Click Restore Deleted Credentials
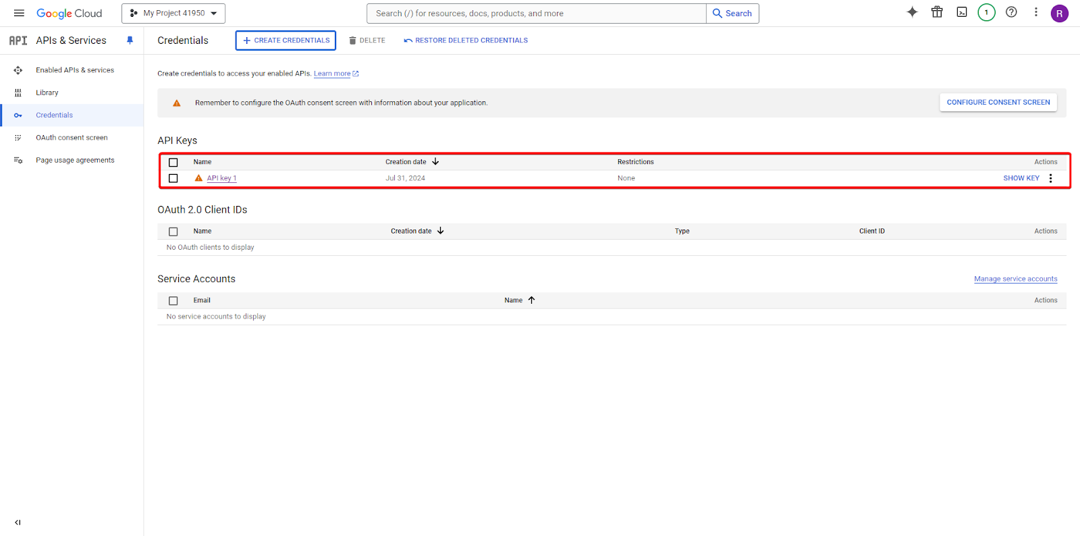This screenshot has height=536, width=1080. pyautogui.click(x=466, y=41)
